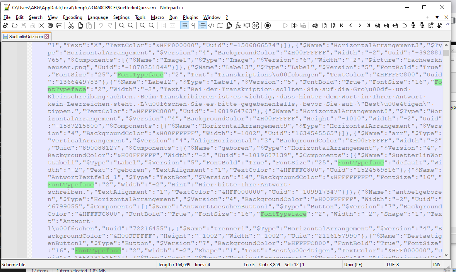Open the Plugins menu
456x272 pixels.
click(x=190, y=17)
